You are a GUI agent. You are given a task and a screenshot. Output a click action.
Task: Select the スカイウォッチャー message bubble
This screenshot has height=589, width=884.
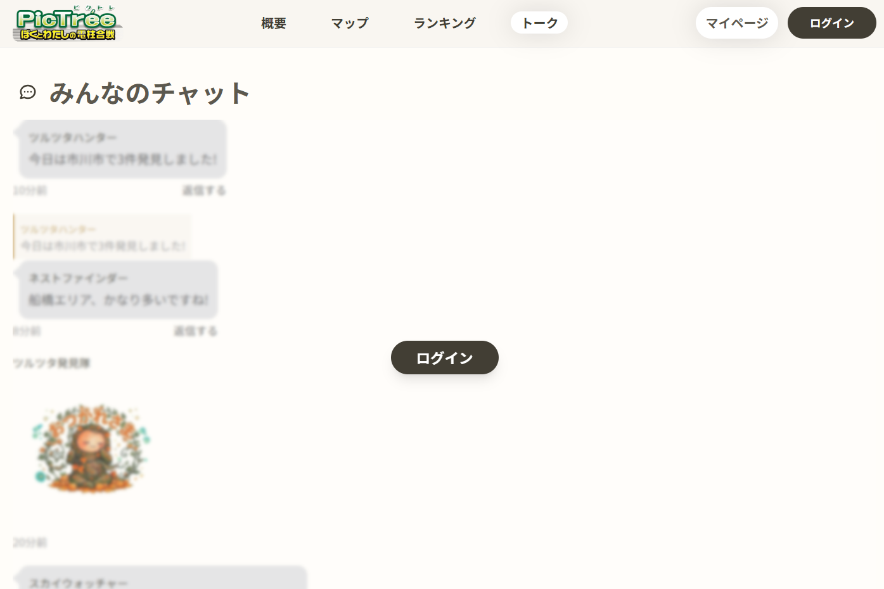(x=163, y=579)
